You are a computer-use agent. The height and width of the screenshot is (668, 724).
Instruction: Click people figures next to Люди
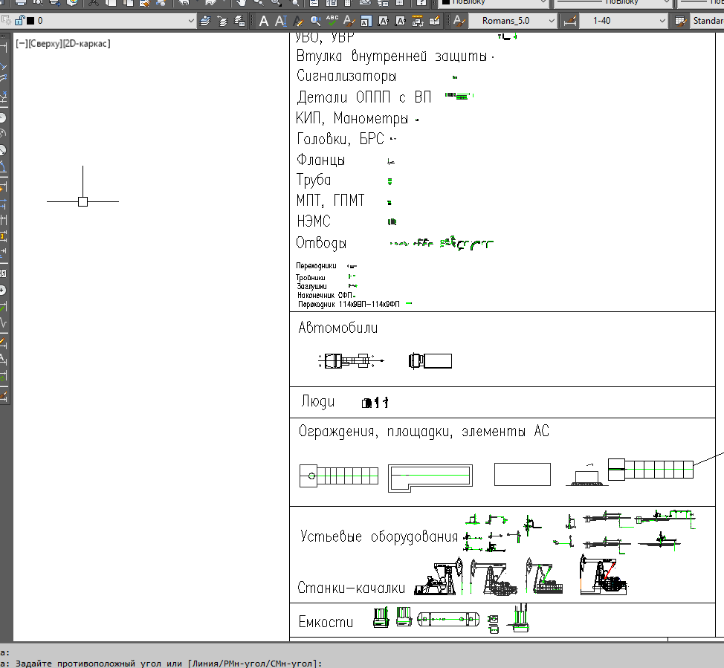[x=375, y=403]
